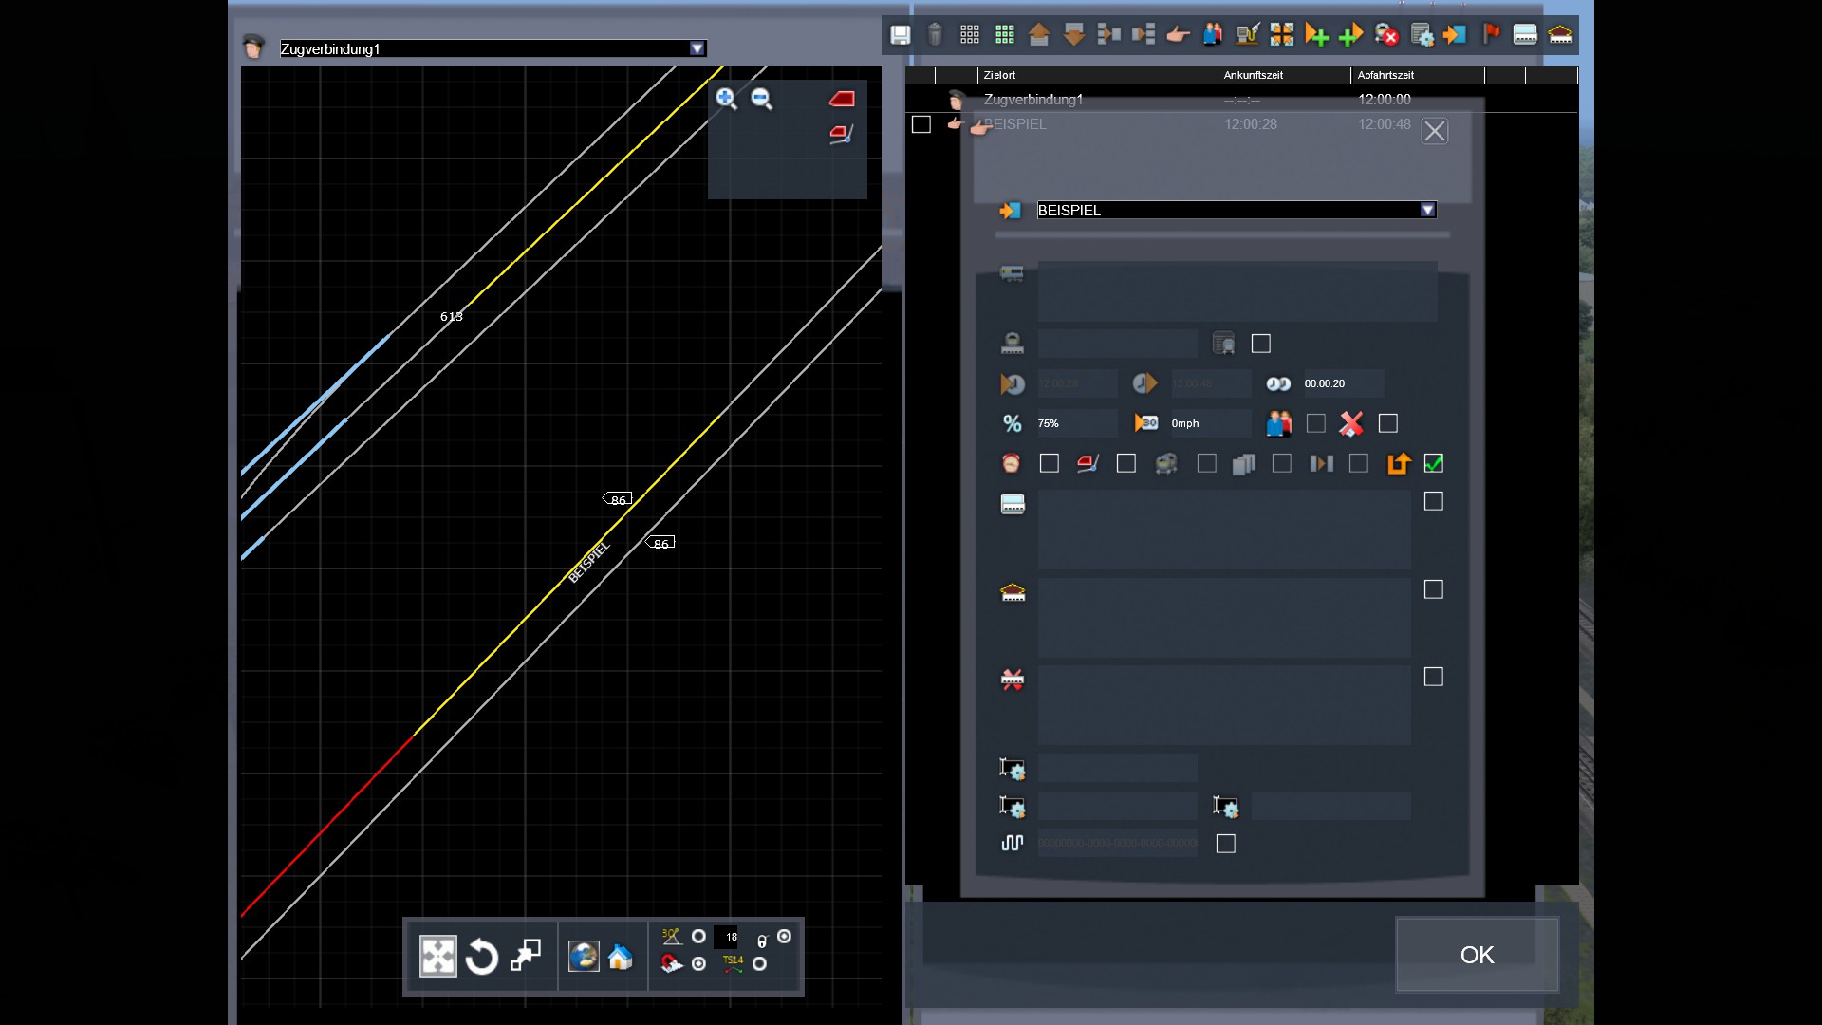Screen dimensions: 1822x1025
Task: Zoom in on the track map
Action: coord(726,99)
